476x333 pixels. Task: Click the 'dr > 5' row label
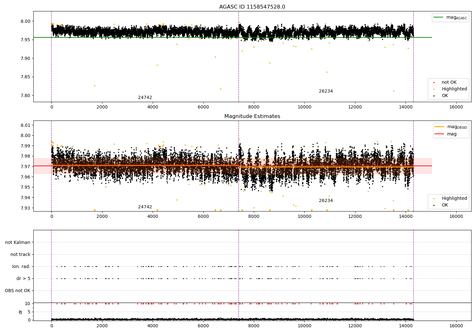[x=23, y=279]
